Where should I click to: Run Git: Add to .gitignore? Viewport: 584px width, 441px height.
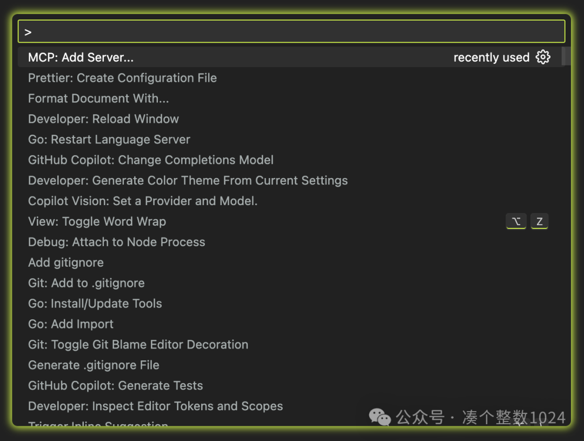pyautogui.click(x=86, y=283)
